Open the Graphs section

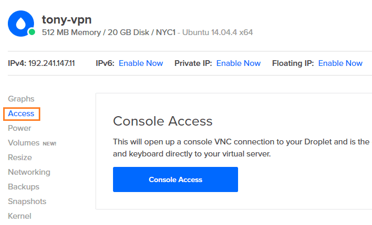pos(21,99)
